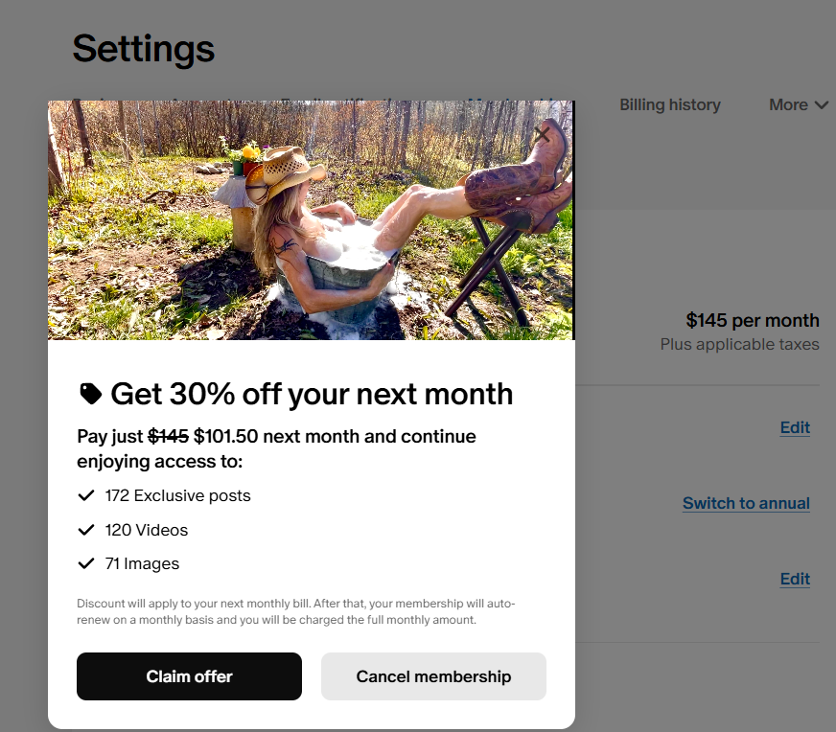
Task: Click the Edit link below Switch to annual
Action: point(795,579)
